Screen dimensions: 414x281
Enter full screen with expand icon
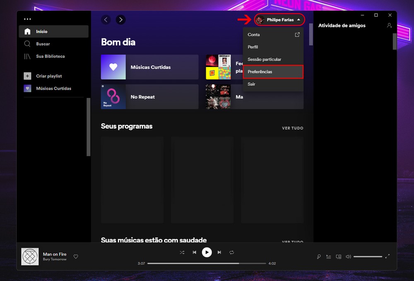pyautogui.click(x=388, y=256)
